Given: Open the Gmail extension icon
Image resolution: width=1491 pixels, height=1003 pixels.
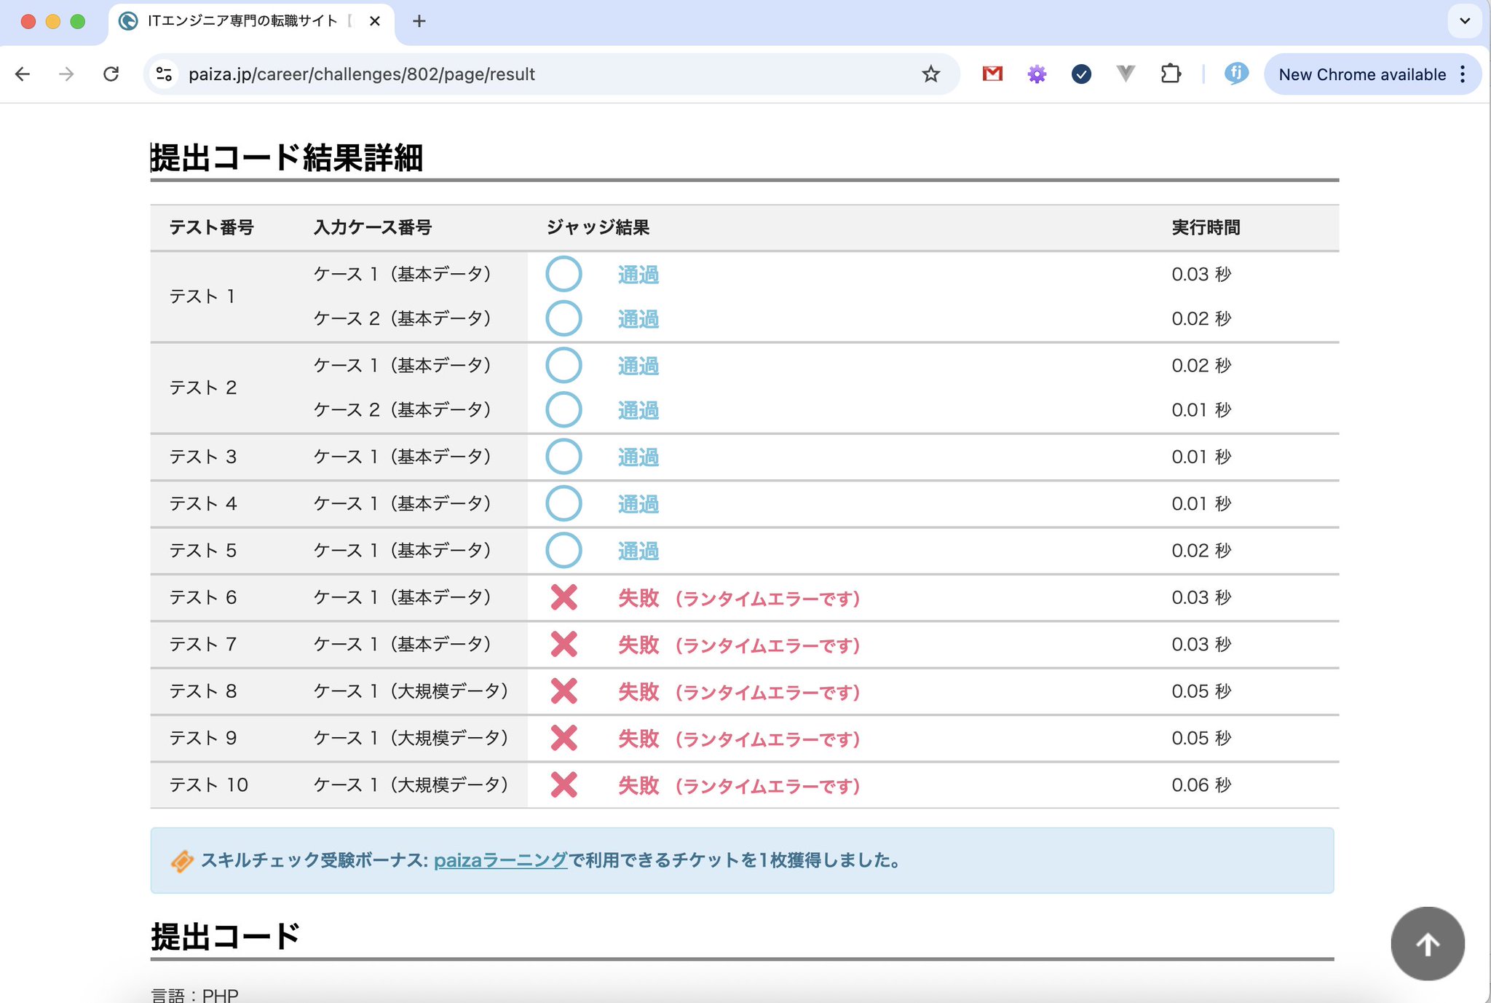Looking at the screenshot, I should point(992,74).
